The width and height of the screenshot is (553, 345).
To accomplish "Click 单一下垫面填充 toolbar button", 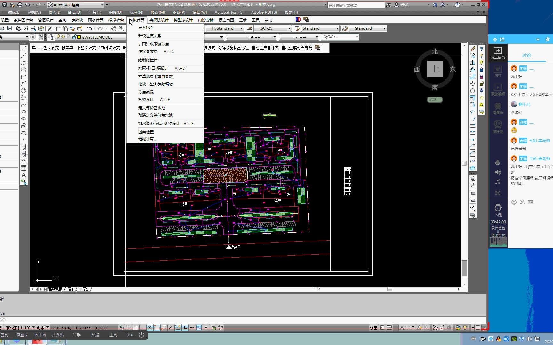I will [x=45, y=48].
